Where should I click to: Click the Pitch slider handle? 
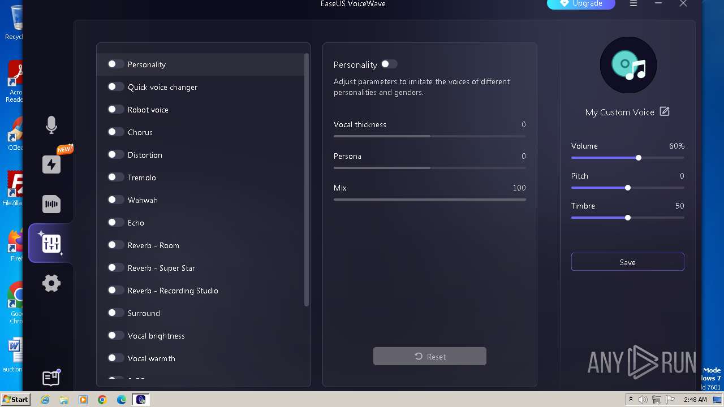click(x=628, y=188)
